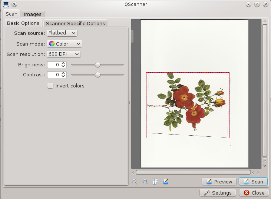
Task: Expand the Scan resolution 600 DPI dropdown
Action: click(x=64, y=54)
